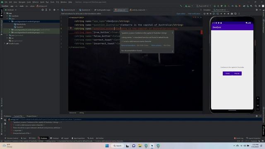Click the emulator zoom in plus button
Viewport: 265px width, 149px height.
click(258, 99)
